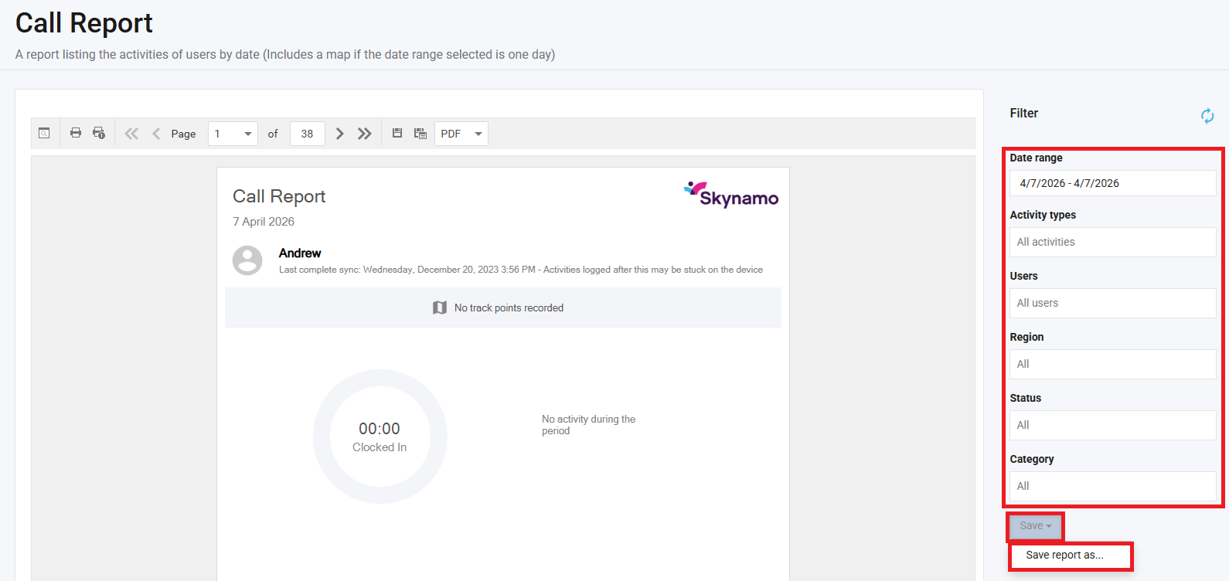Click the Call Report page heading
The width and height of the screenshot is (1229, 581).
tap(84, 23)
